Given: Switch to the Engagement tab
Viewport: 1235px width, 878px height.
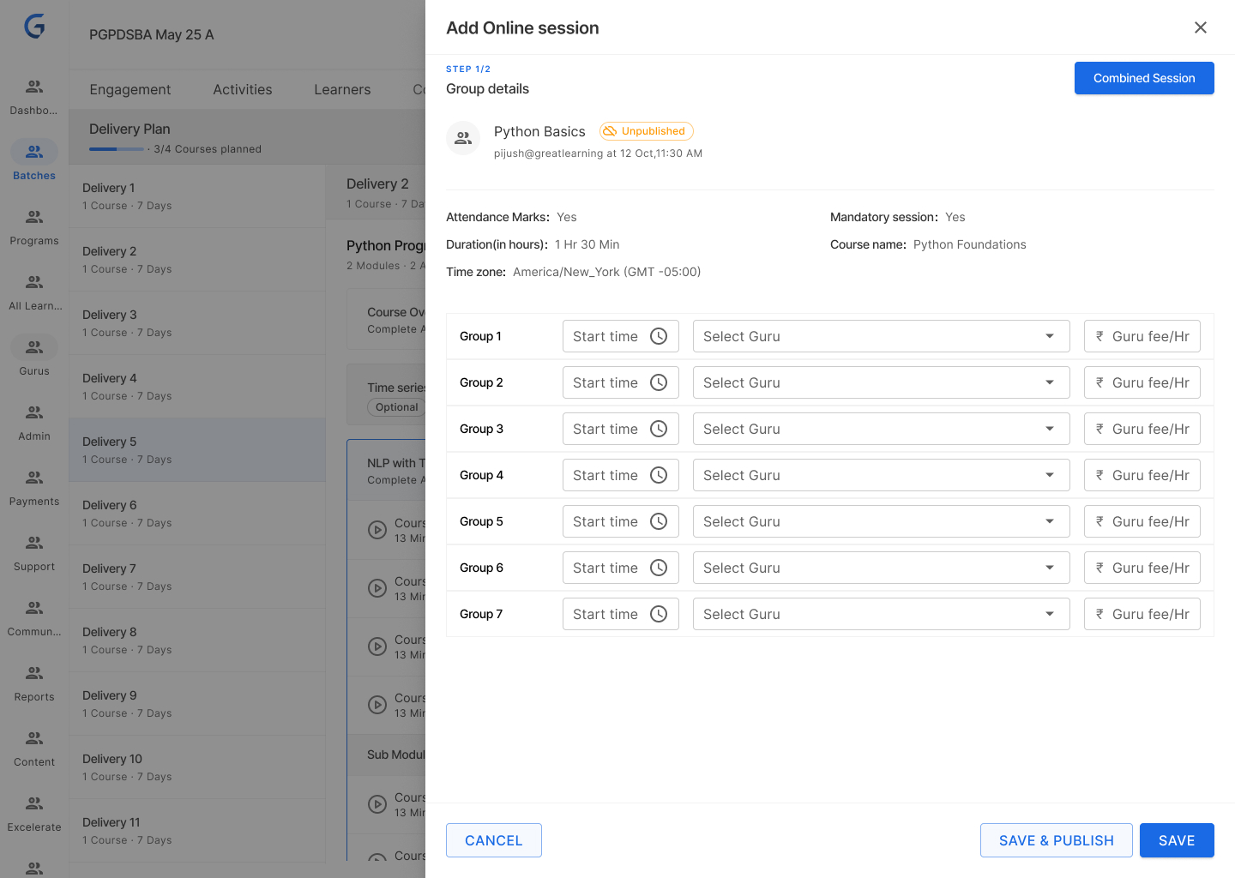Looking at the screenshot, I should tap(130, 89).
